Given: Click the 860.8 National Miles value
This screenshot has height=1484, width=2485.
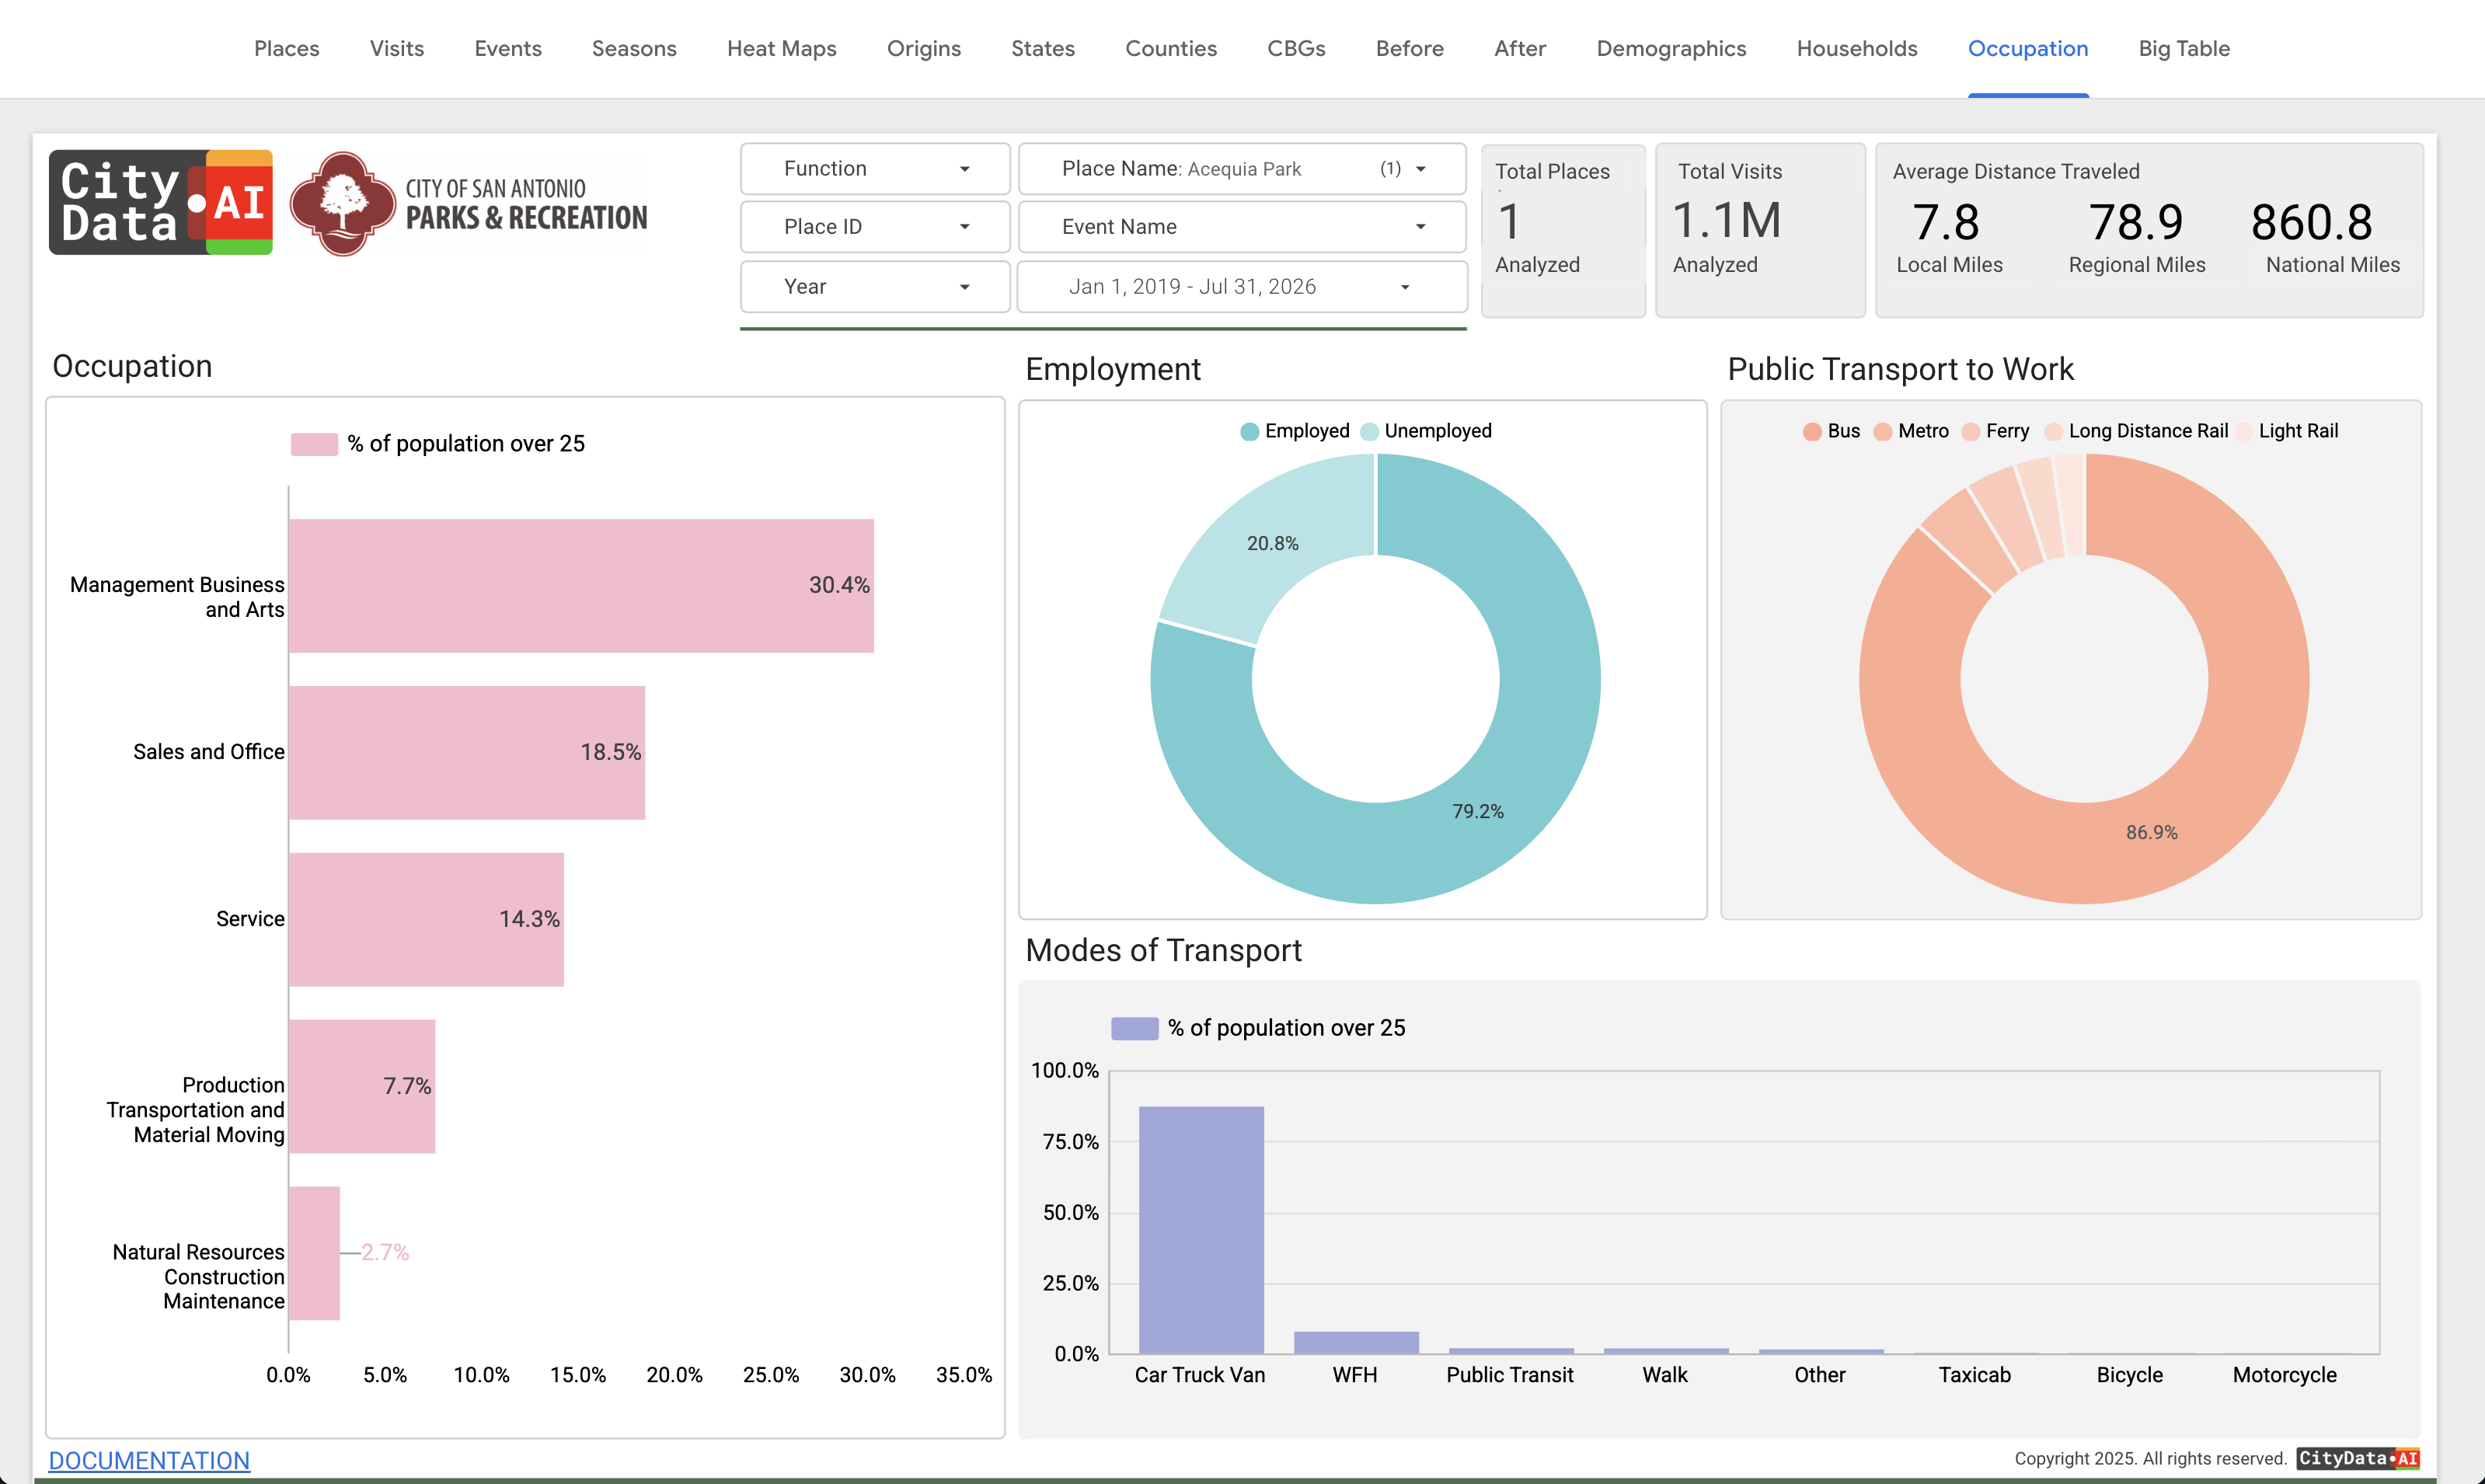Looking at the screenshot, I should pos(2311,222).
